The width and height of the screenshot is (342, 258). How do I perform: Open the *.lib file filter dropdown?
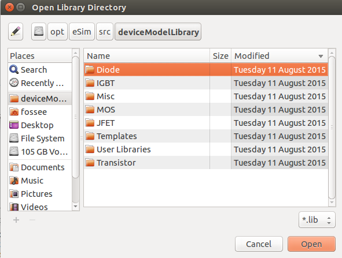point(317,220)
